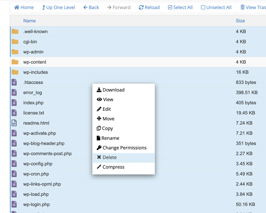
Task: Click the license.txt file icon
Action: [14, 113]
